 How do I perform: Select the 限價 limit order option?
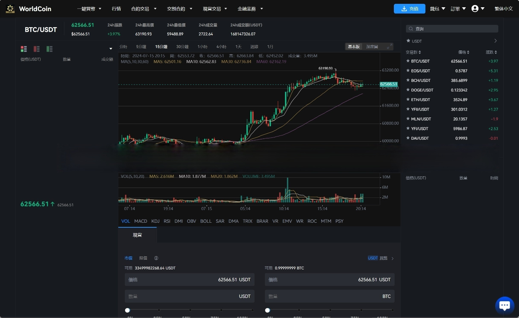pyautogui.click(x=143, y=258)
